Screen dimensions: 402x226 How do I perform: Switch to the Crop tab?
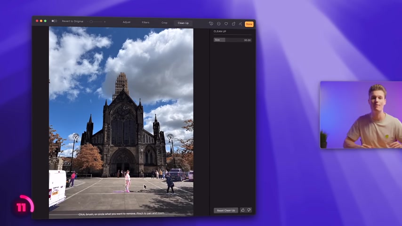point(164,23)
